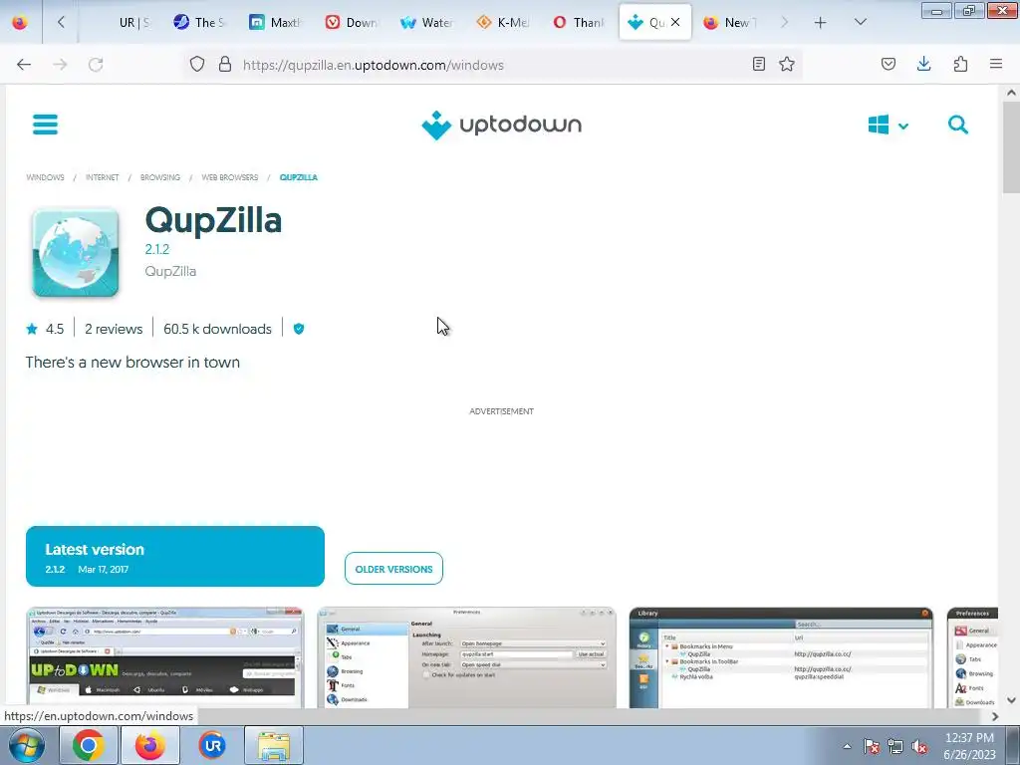Viewport: 1020px width, 765px height.
Task: Click the muted volume tray icon
Action: tap(919, 747)
